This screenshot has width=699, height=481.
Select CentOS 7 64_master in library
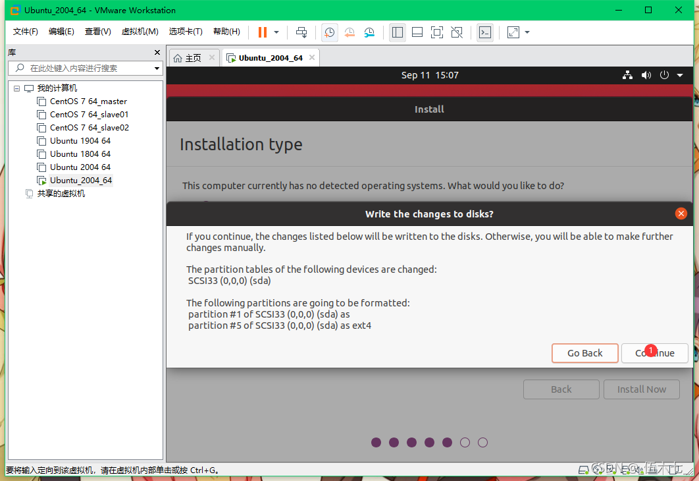pos(88,101)
